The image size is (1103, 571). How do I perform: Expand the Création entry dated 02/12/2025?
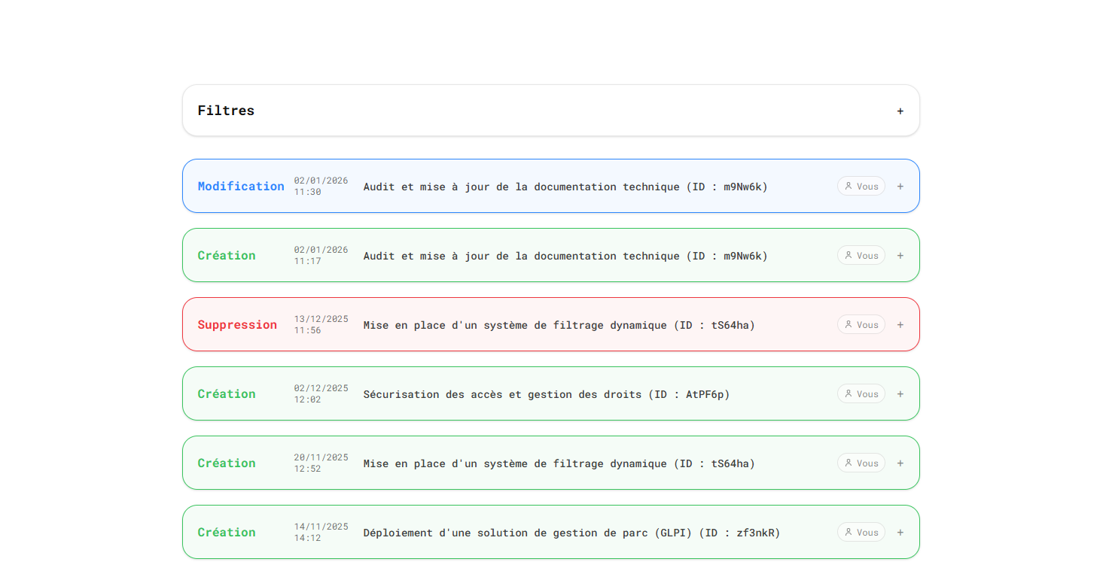tap(900, 393)
